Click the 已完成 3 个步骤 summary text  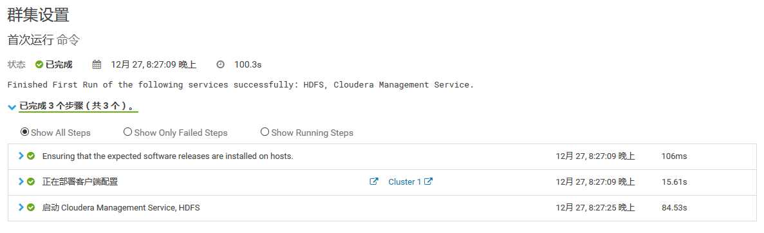click(x=79, y=106)
